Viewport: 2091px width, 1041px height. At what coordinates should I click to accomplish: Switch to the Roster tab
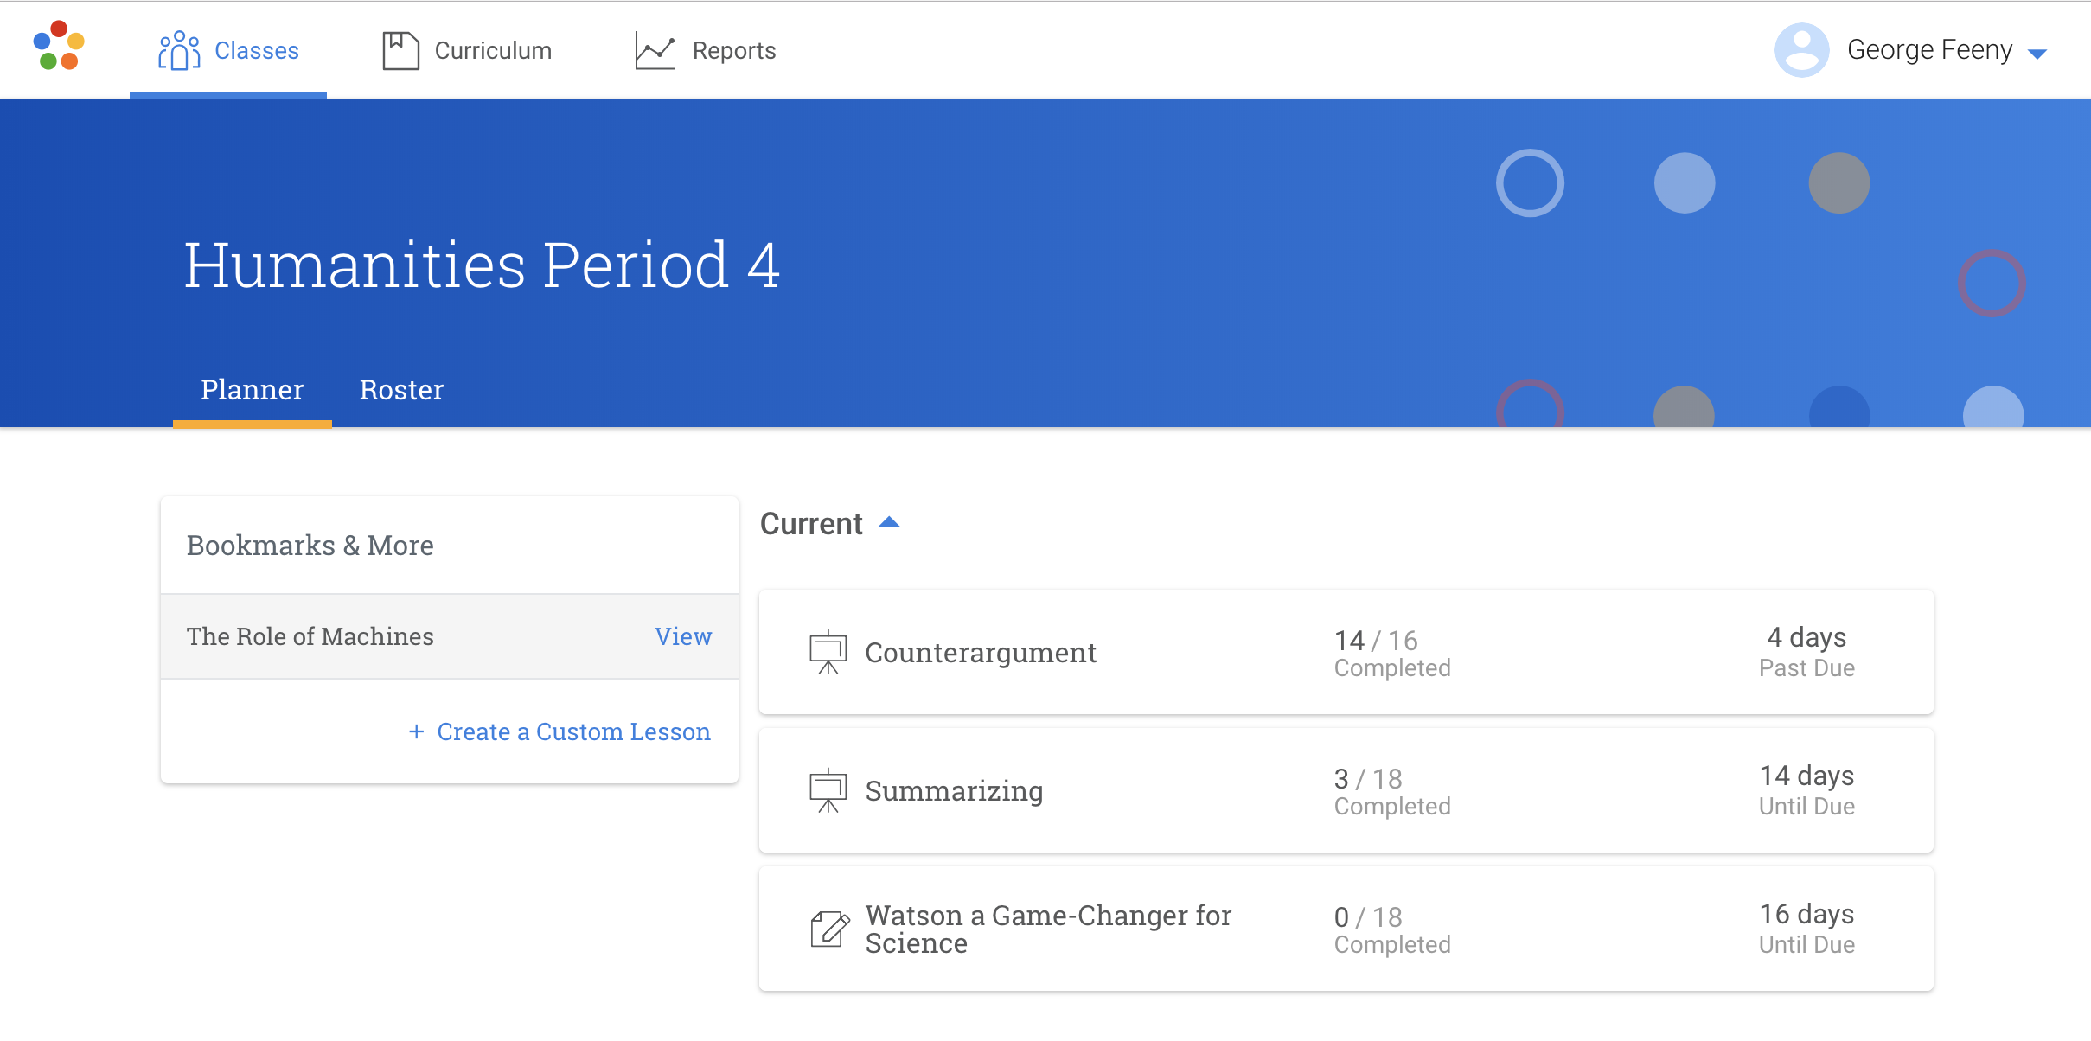pos(401,390)
